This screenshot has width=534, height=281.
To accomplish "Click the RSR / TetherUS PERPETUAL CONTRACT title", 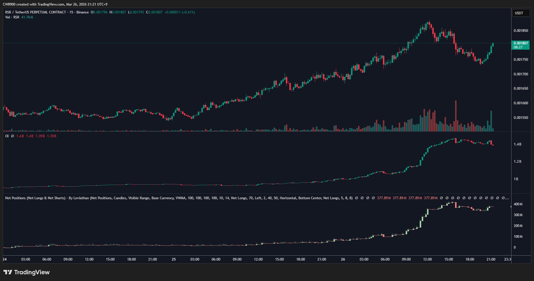I will (x=35, y=12).
